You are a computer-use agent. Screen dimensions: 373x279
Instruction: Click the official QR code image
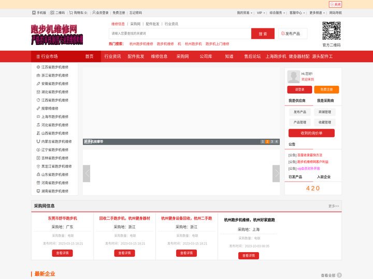(x=332, y=31)
